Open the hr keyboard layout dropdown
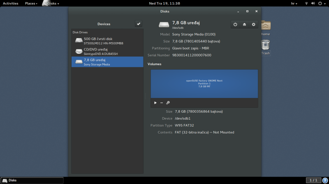 tap(295, 3)
